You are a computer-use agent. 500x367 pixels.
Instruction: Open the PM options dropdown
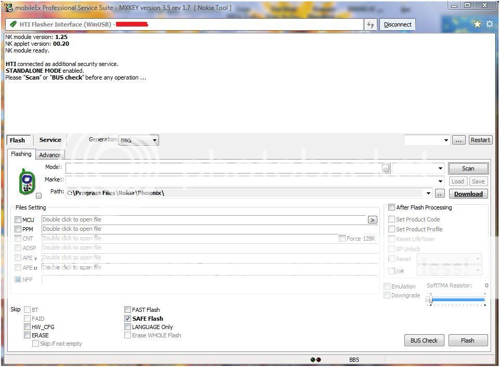(449, 271)
